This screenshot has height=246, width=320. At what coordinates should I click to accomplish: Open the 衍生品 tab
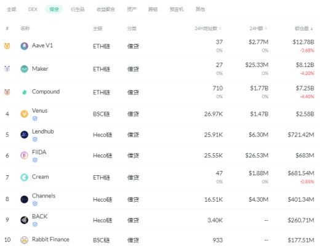[78, 9]
